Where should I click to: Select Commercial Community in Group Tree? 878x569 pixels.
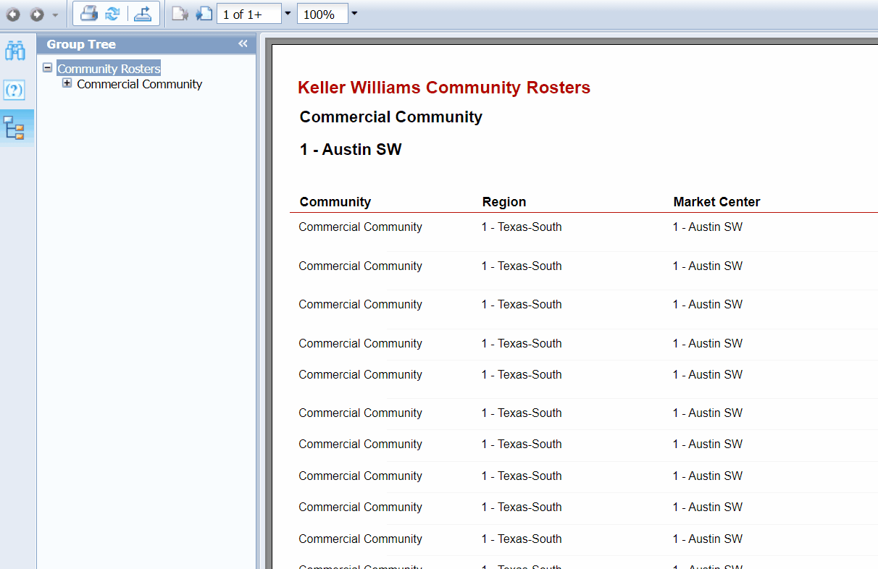[139, 84]
